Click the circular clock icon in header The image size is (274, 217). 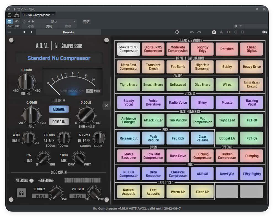[x=10, y=15]
